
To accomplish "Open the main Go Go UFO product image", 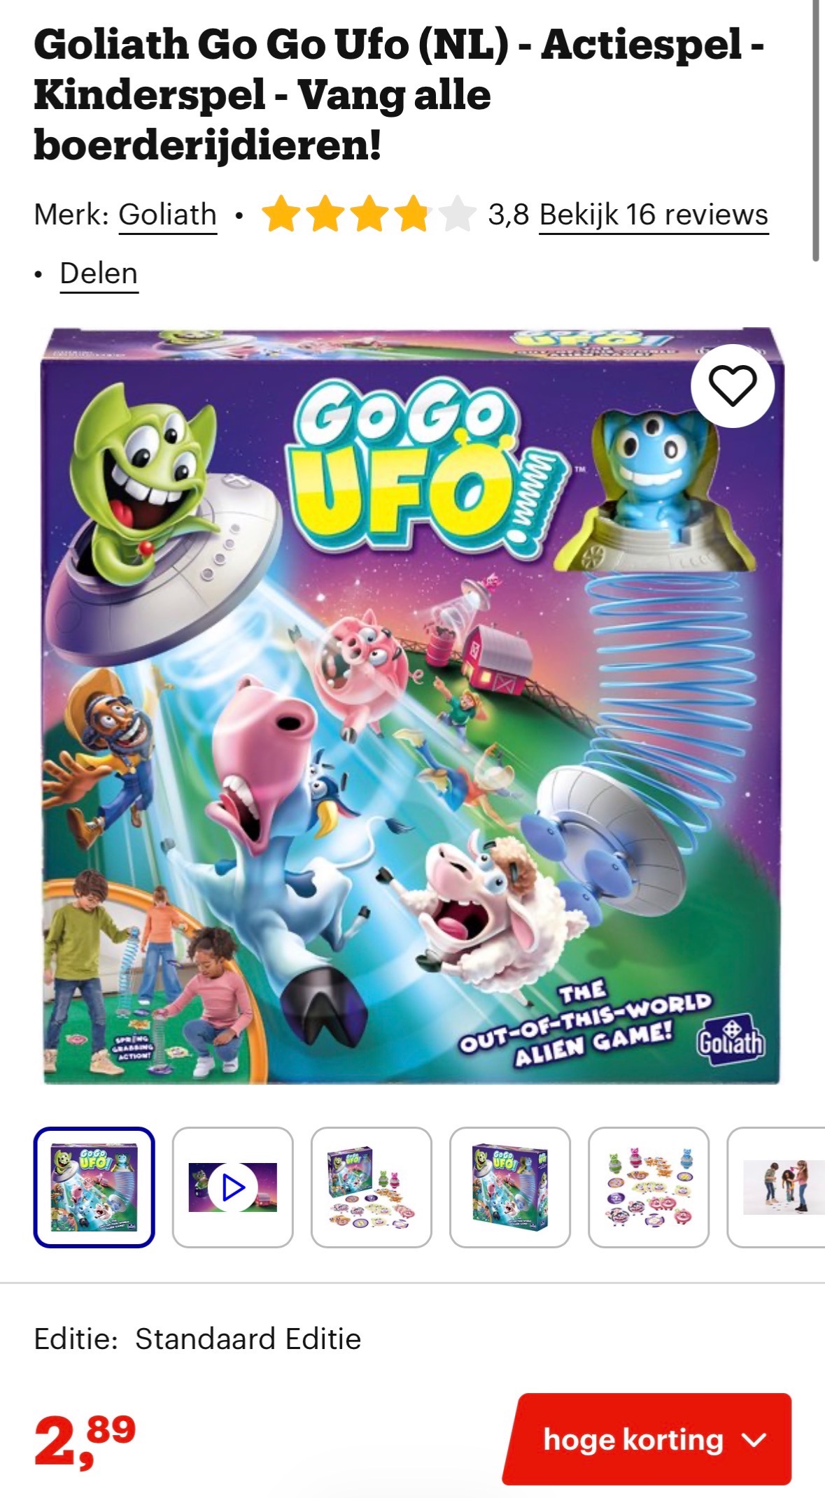I will 412,706.
